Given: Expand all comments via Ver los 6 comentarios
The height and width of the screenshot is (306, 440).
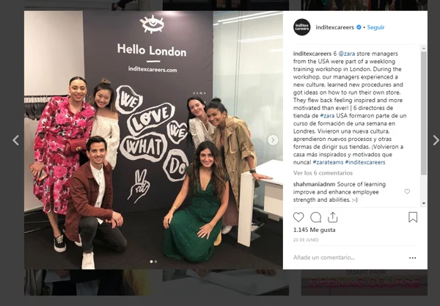Looking at the screenshot, I should (x=323, y=173).
